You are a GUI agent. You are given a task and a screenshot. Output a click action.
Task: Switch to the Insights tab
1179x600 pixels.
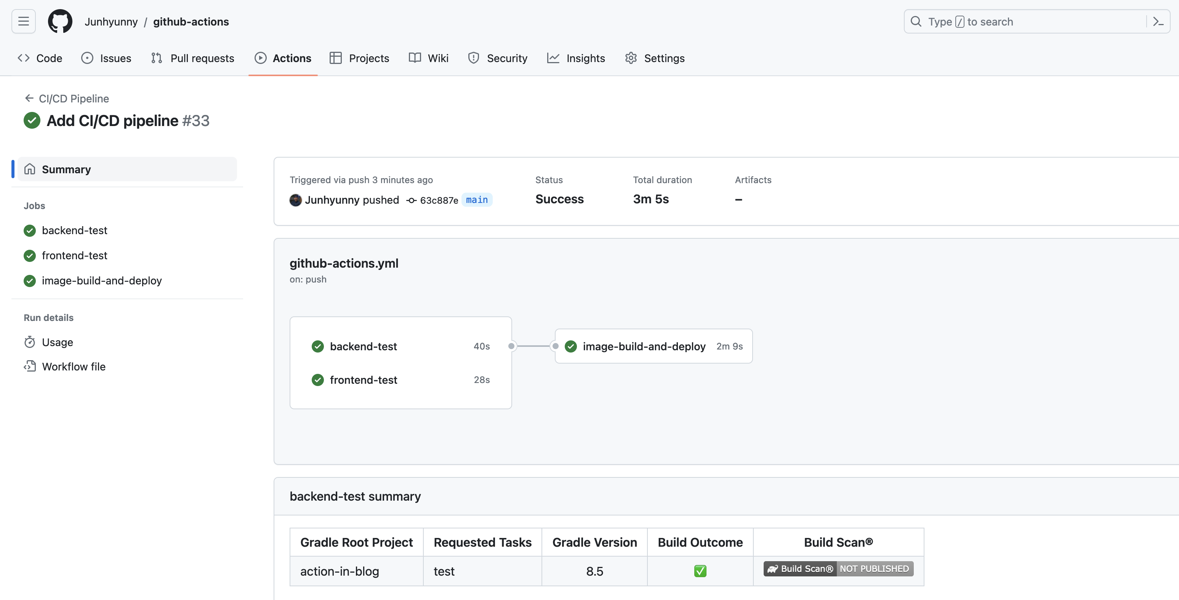[x=576, y=58]
